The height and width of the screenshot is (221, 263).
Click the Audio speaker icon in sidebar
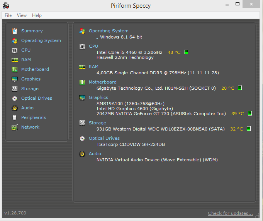tap(15, 108)
